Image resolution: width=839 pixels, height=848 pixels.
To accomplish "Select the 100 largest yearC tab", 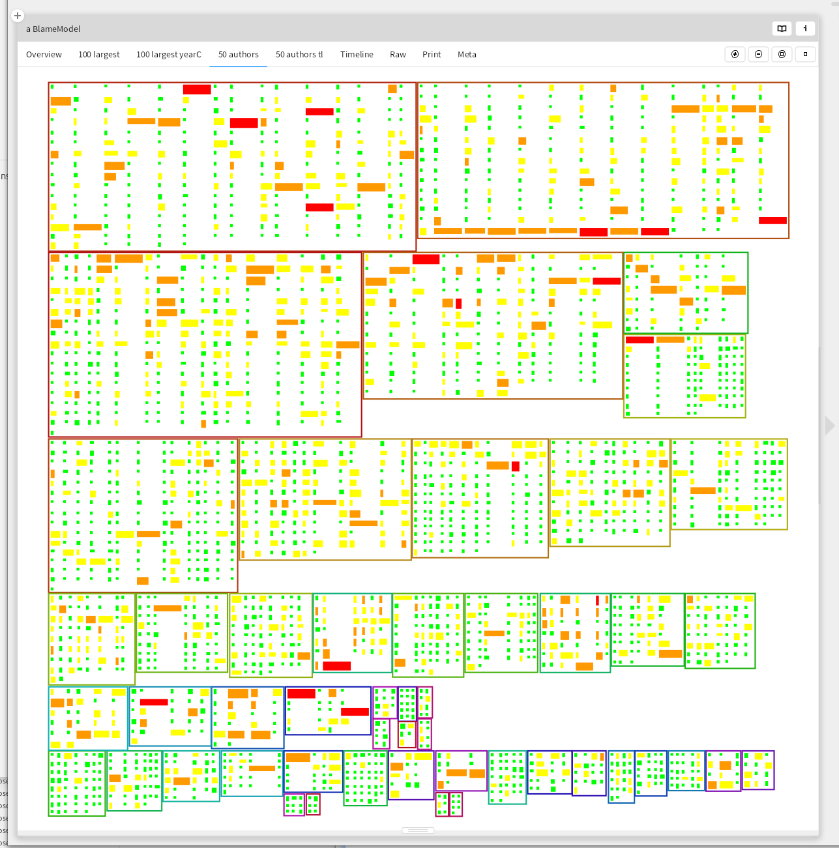I will click(x=169, y=55).
